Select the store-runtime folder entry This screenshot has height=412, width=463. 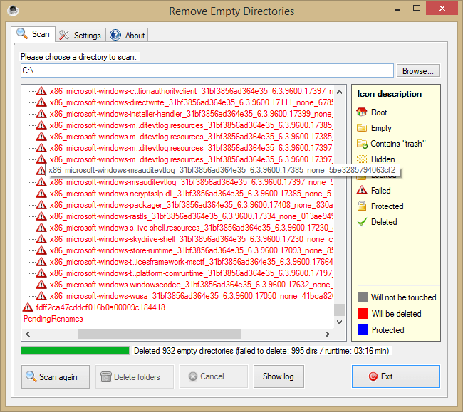(x=192, y=250)
